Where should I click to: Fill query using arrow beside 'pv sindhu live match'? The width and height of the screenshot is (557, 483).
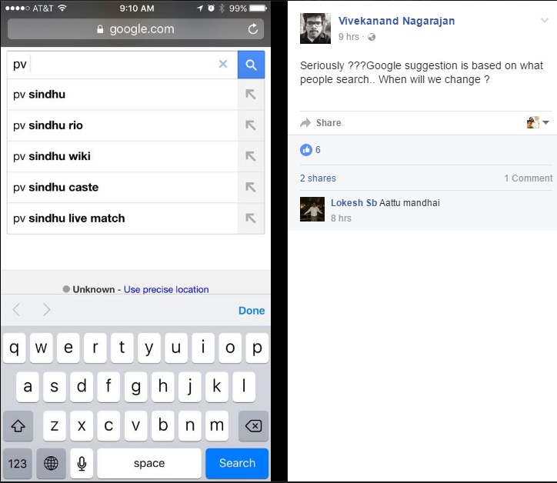(x=251, y=218)
